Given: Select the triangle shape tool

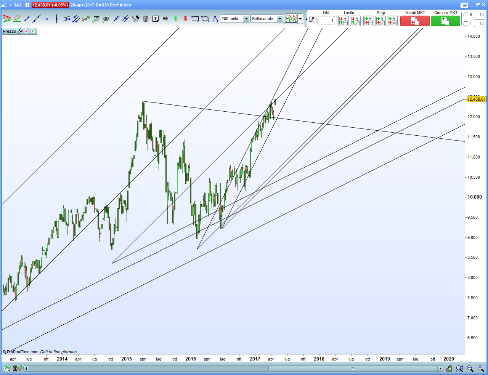Looking at the screenshot, I should [x=215, y=19].
